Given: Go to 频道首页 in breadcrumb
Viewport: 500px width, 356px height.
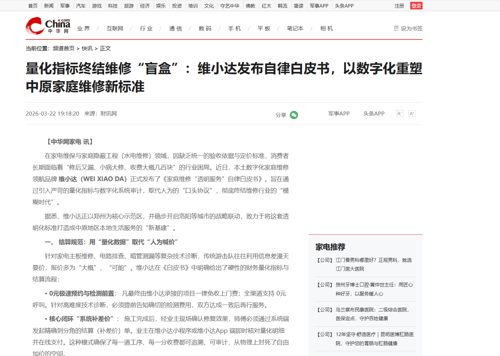Looking at the screenshot, I should (x=64, y=49).
